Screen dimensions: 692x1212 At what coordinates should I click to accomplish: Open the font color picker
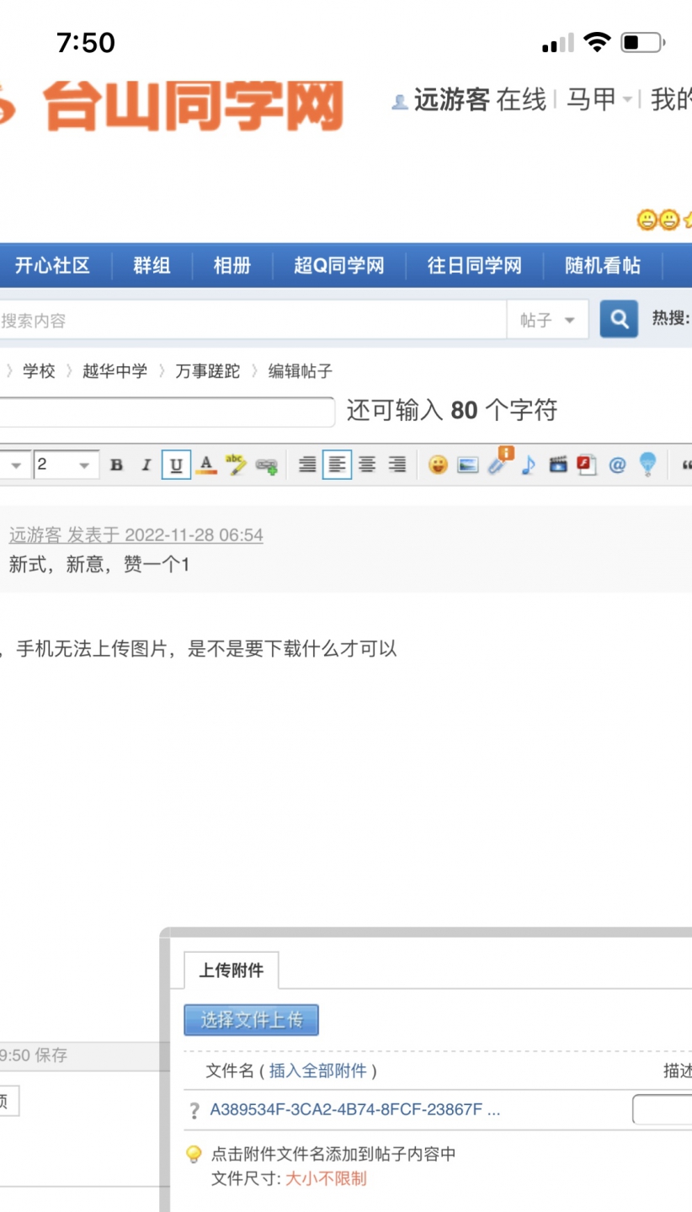pyautogui.click(x=205, y=465)
